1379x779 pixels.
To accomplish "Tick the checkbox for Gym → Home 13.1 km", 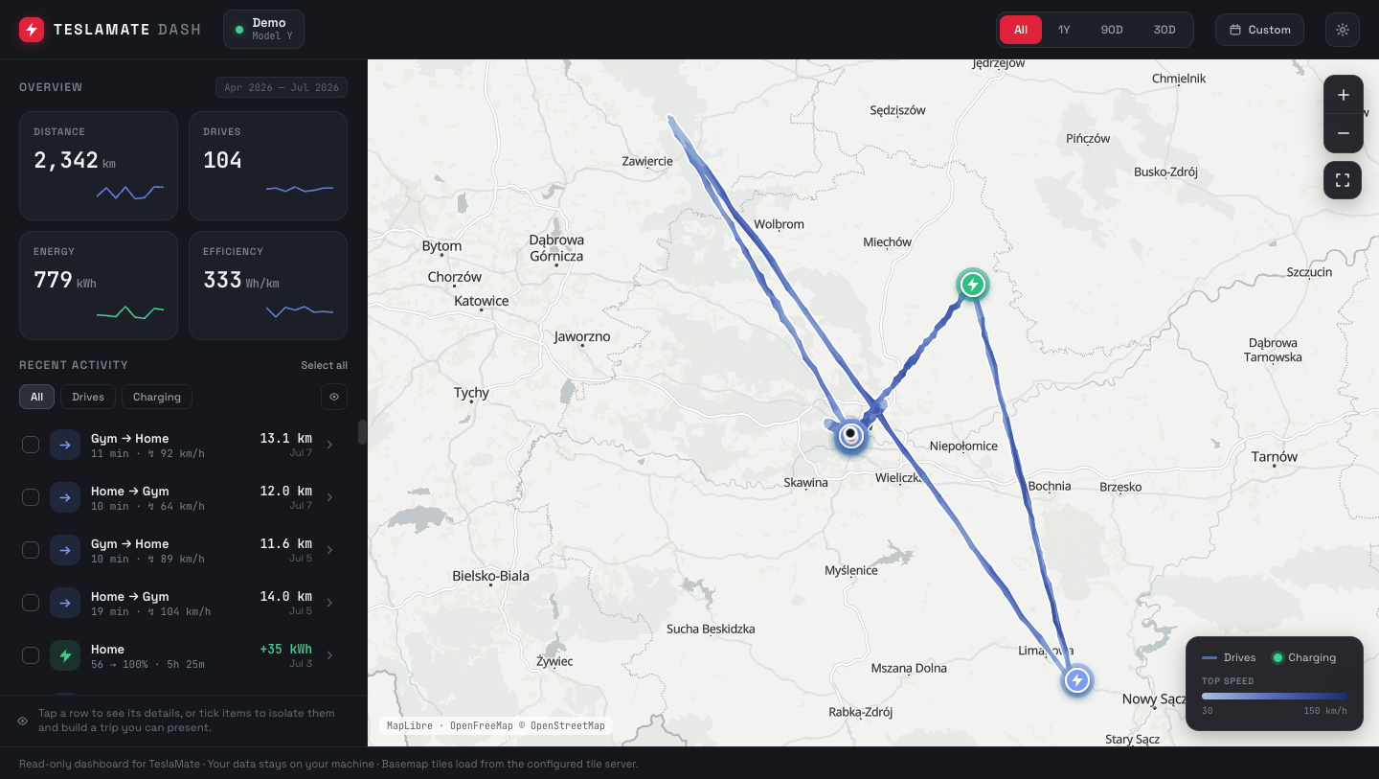I will 31,445.
